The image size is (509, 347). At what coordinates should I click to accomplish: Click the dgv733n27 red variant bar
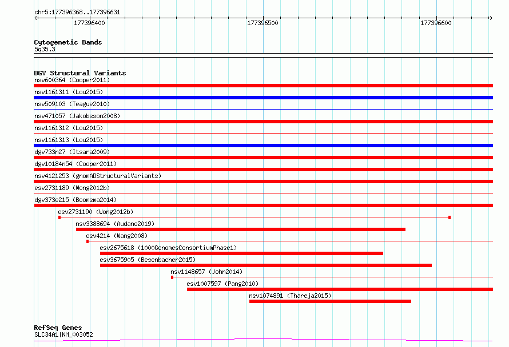click(263, 158)
